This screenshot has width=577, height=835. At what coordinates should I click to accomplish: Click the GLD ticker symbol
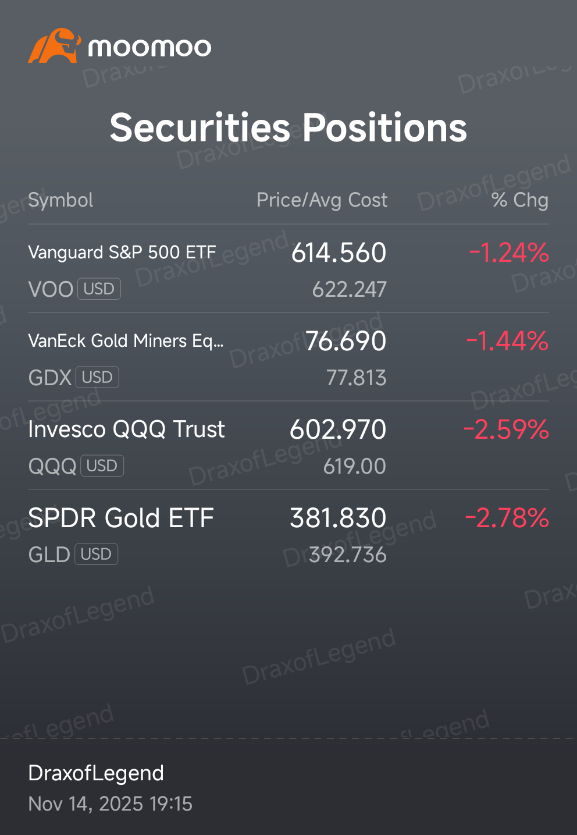tap(49, 555)
